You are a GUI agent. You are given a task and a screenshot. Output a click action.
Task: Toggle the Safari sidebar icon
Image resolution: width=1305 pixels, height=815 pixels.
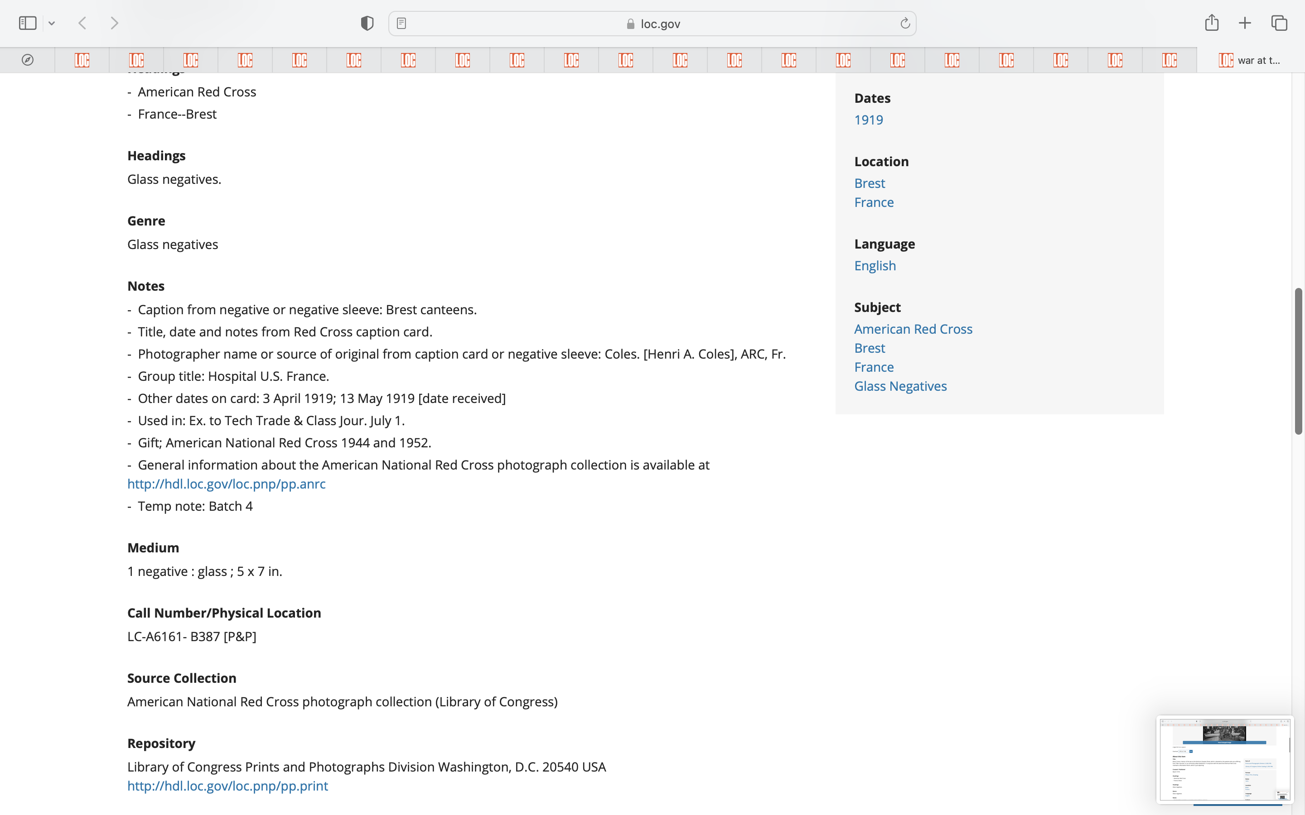tap(28, 23)
